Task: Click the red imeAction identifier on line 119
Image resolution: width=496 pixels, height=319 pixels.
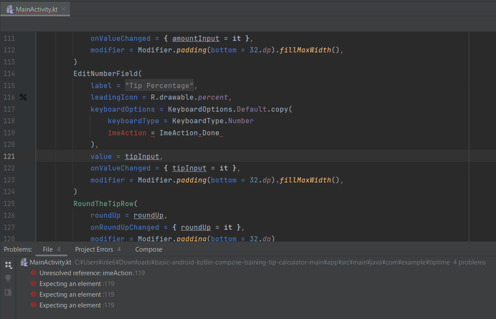Action: 127,133
